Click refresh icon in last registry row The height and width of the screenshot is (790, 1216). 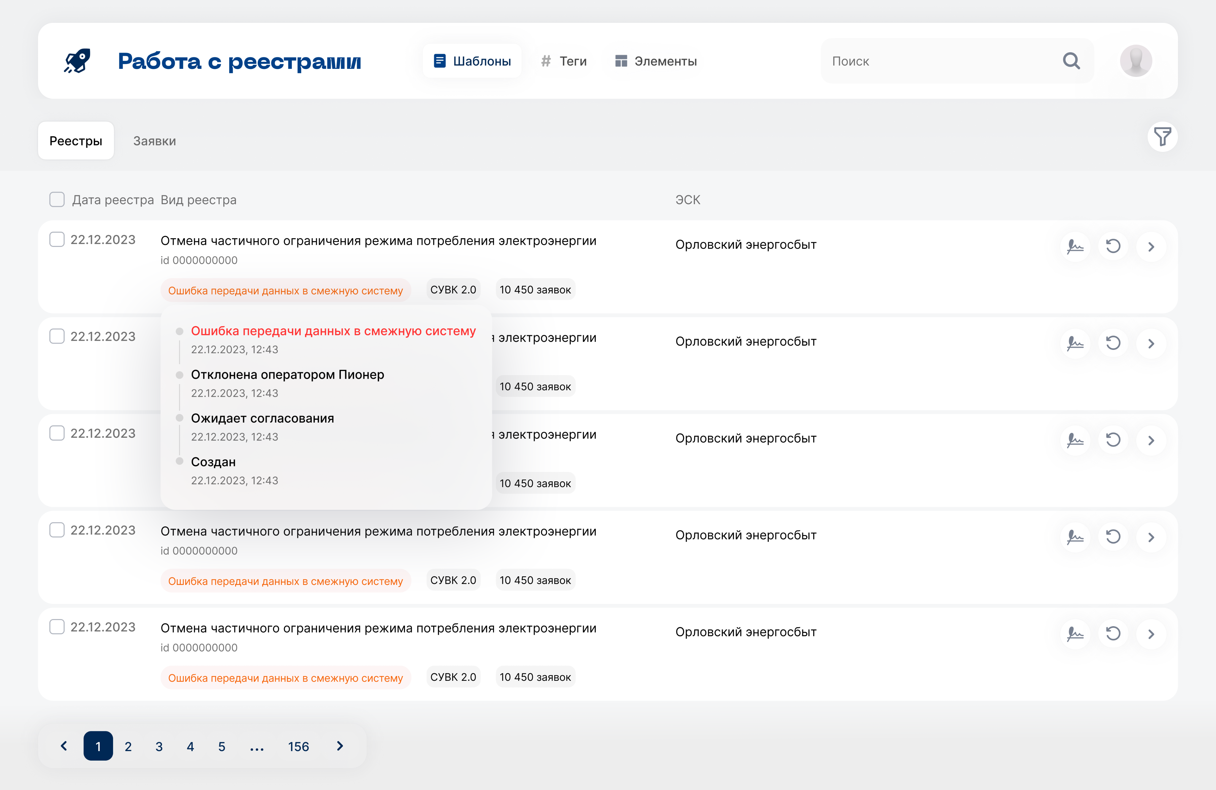click(x=1113, y=634)
